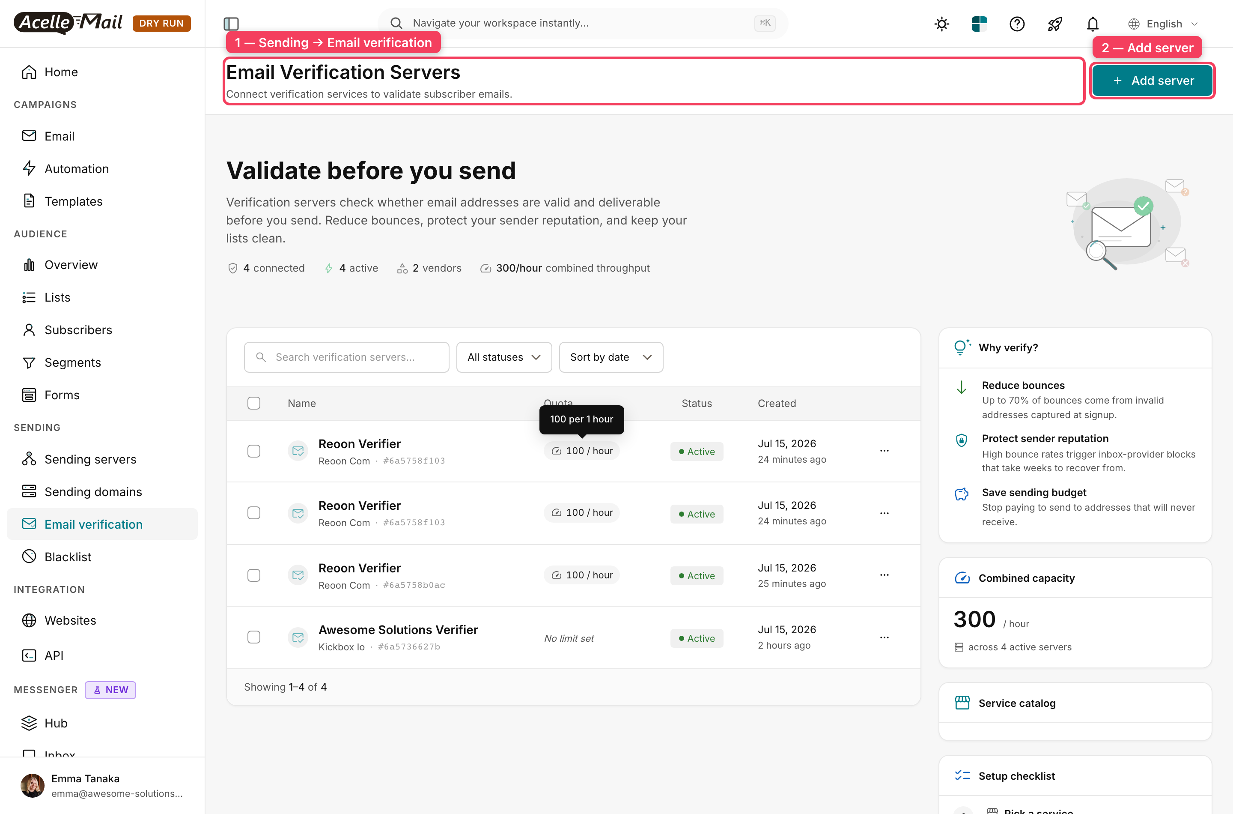The width and height of the screenshot is (1233, 814).
Task: Click the Created column header
Action: coord(777,404)
